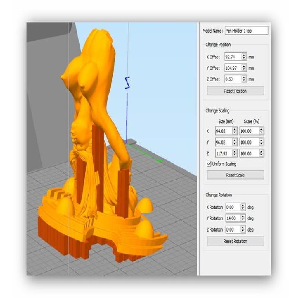Click the Y Rotation value field
298x298 pixels.
(x=233, y=218)
